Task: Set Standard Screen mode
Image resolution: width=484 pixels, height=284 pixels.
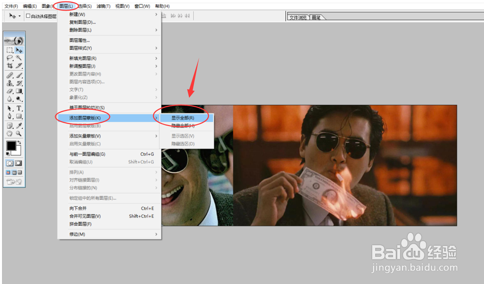Action: pyautogui.click(x=8, y=172)
